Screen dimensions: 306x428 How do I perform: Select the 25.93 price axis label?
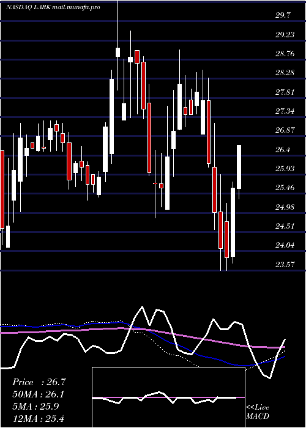pyautogui.click(x=285, y=168)
